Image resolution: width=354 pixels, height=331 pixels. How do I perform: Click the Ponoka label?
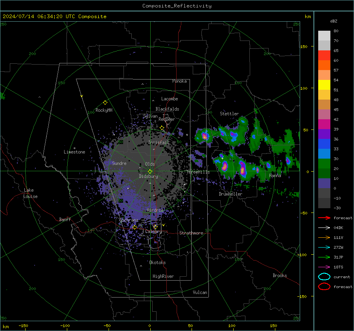coord(179,81)
